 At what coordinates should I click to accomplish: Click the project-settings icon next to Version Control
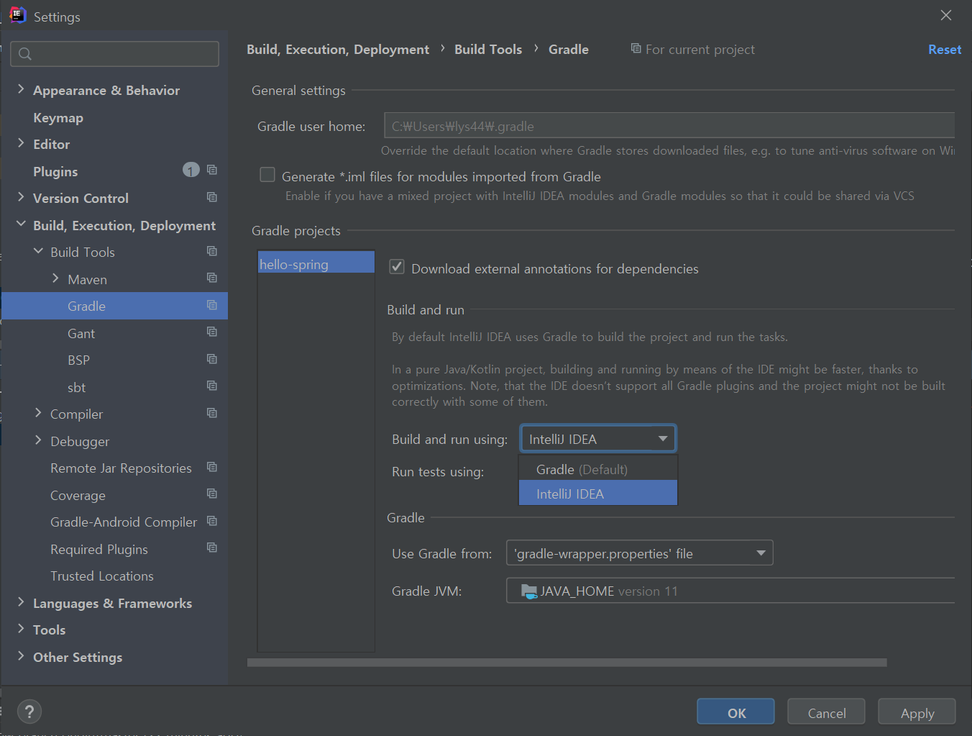211,197
